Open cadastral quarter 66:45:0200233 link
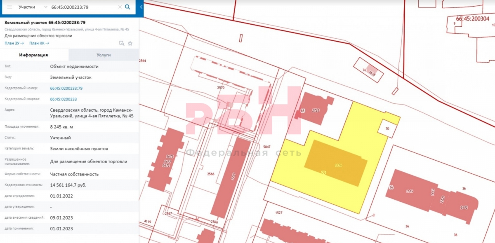The height and width of the screenshot is (243, 495). (63, 99)
